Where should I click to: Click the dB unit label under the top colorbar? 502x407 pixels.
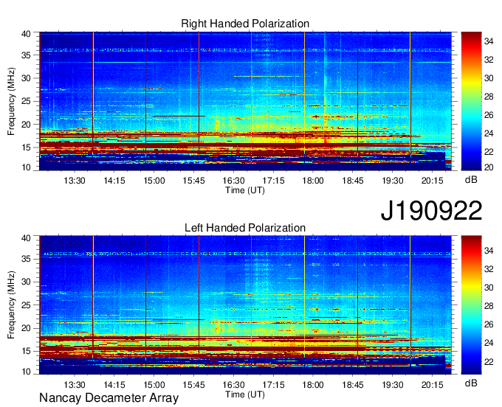(x=471, y=180)
